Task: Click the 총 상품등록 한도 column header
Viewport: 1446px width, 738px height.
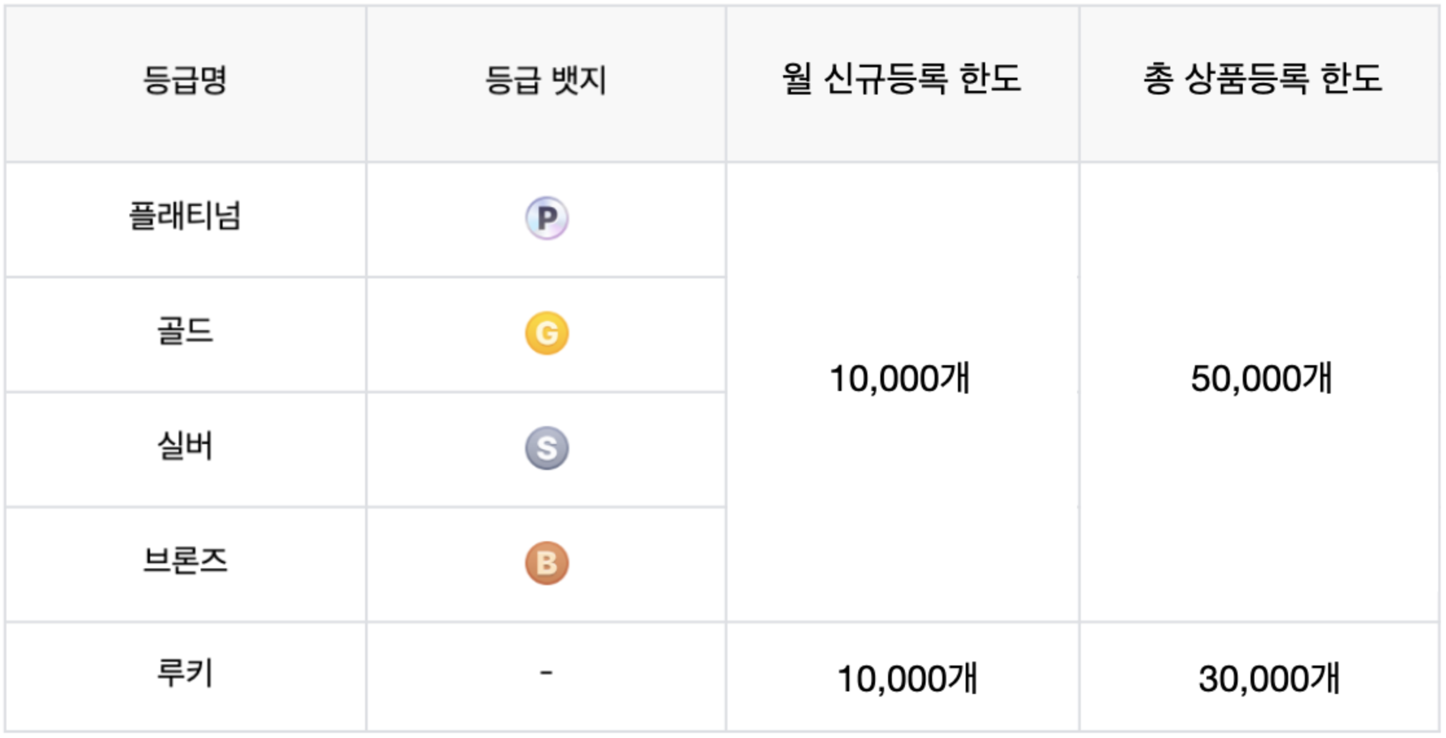Action: coord(1260,84)
